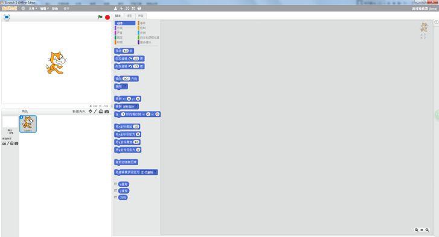This screenshot has width=439, height=237.
Task: Click the red stop button
Action: coord(107,17)
